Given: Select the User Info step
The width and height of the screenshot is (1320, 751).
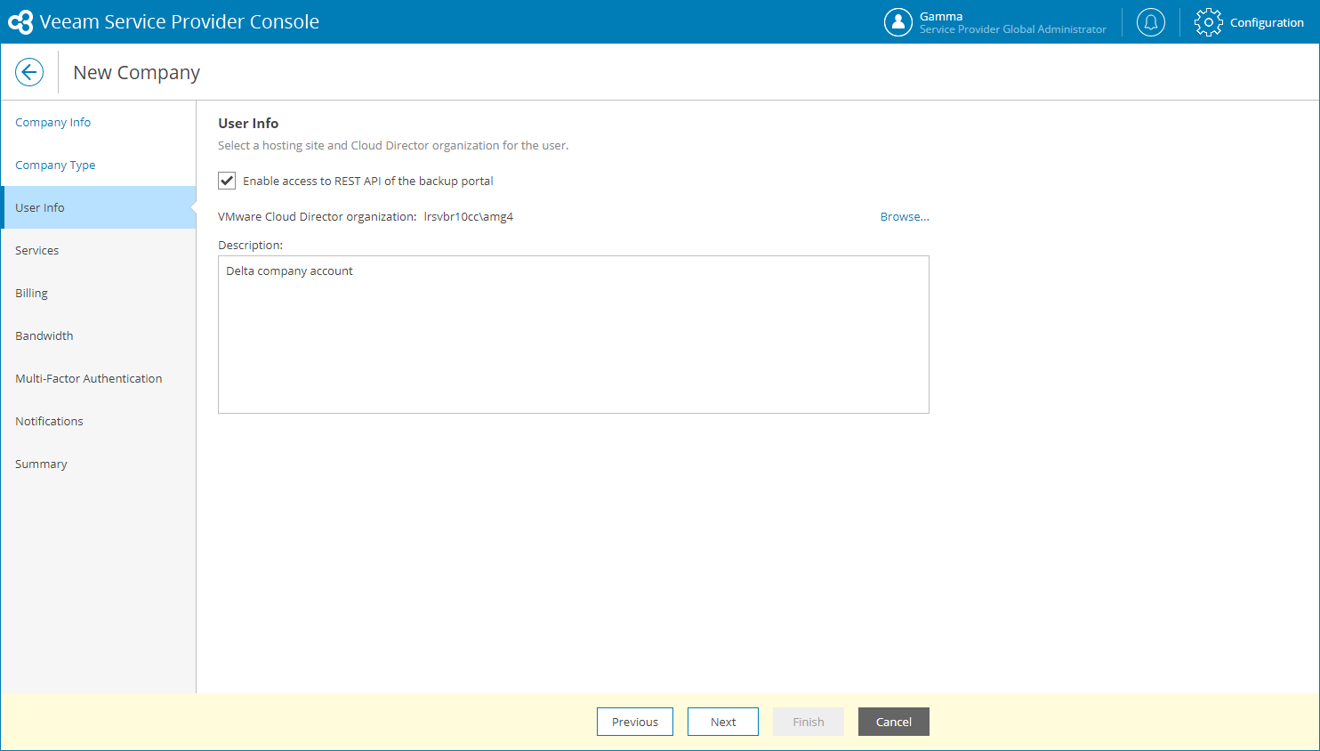Looking at the screenshot, I should point(98,207).
